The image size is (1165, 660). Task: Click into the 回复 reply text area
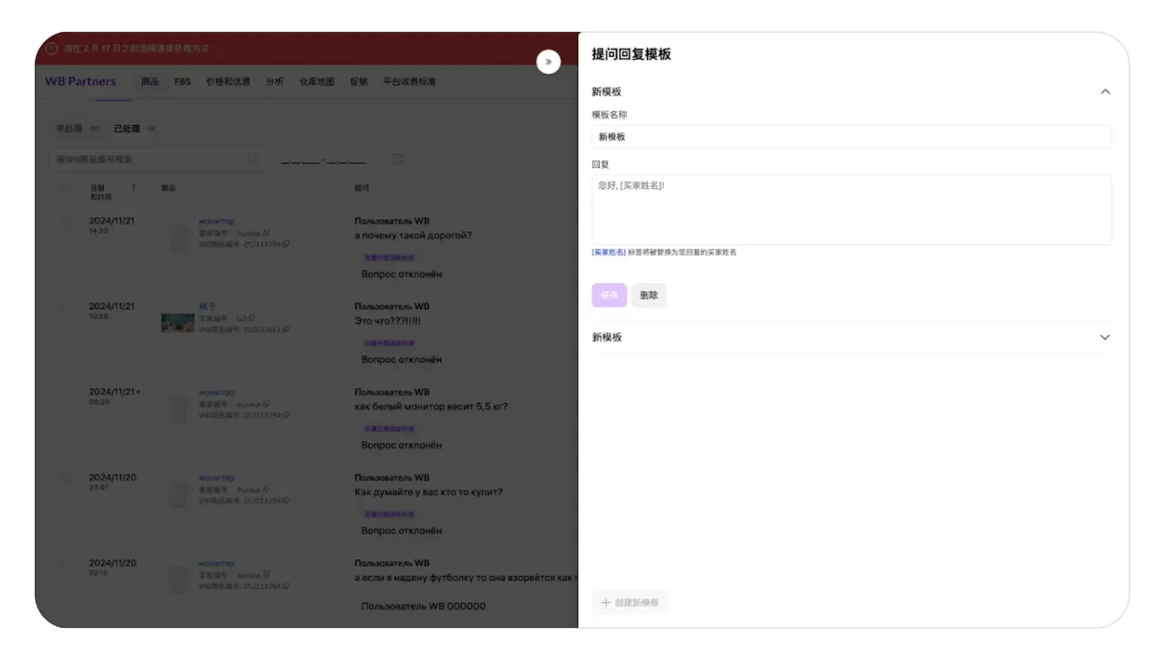pos(851,210)
